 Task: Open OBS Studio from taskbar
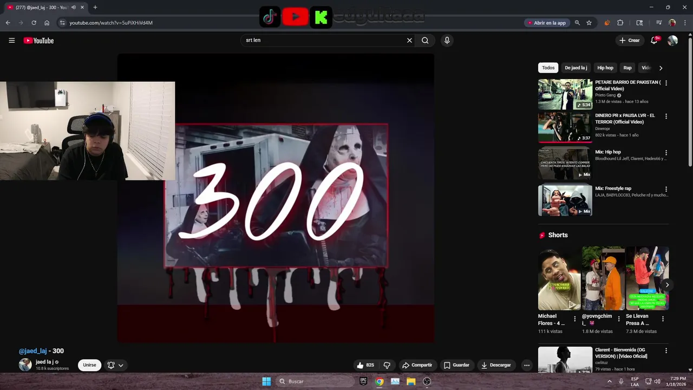coord(427,381)
